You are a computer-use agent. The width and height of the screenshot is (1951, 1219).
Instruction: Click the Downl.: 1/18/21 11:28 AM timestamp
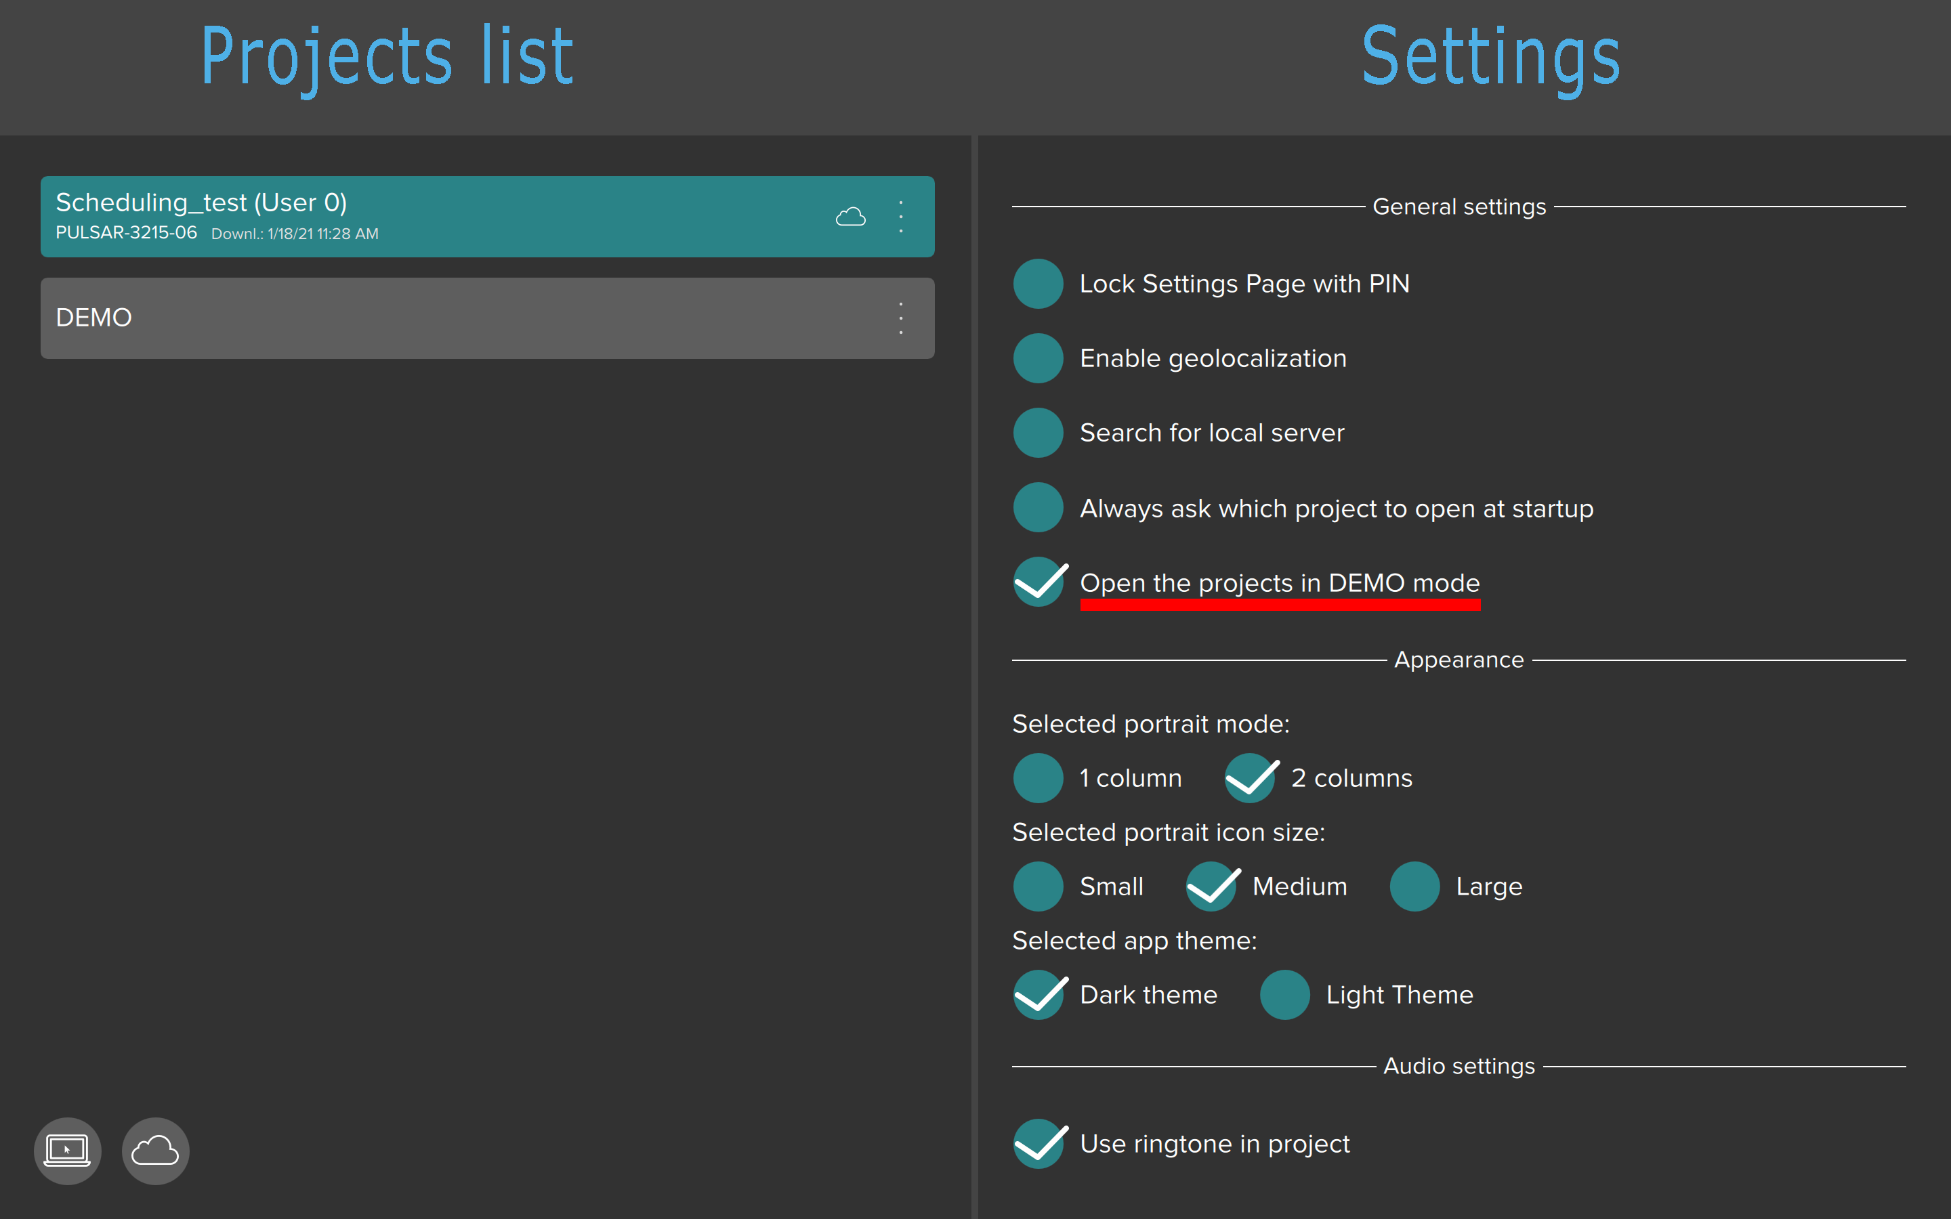click(x=295, y=234)
